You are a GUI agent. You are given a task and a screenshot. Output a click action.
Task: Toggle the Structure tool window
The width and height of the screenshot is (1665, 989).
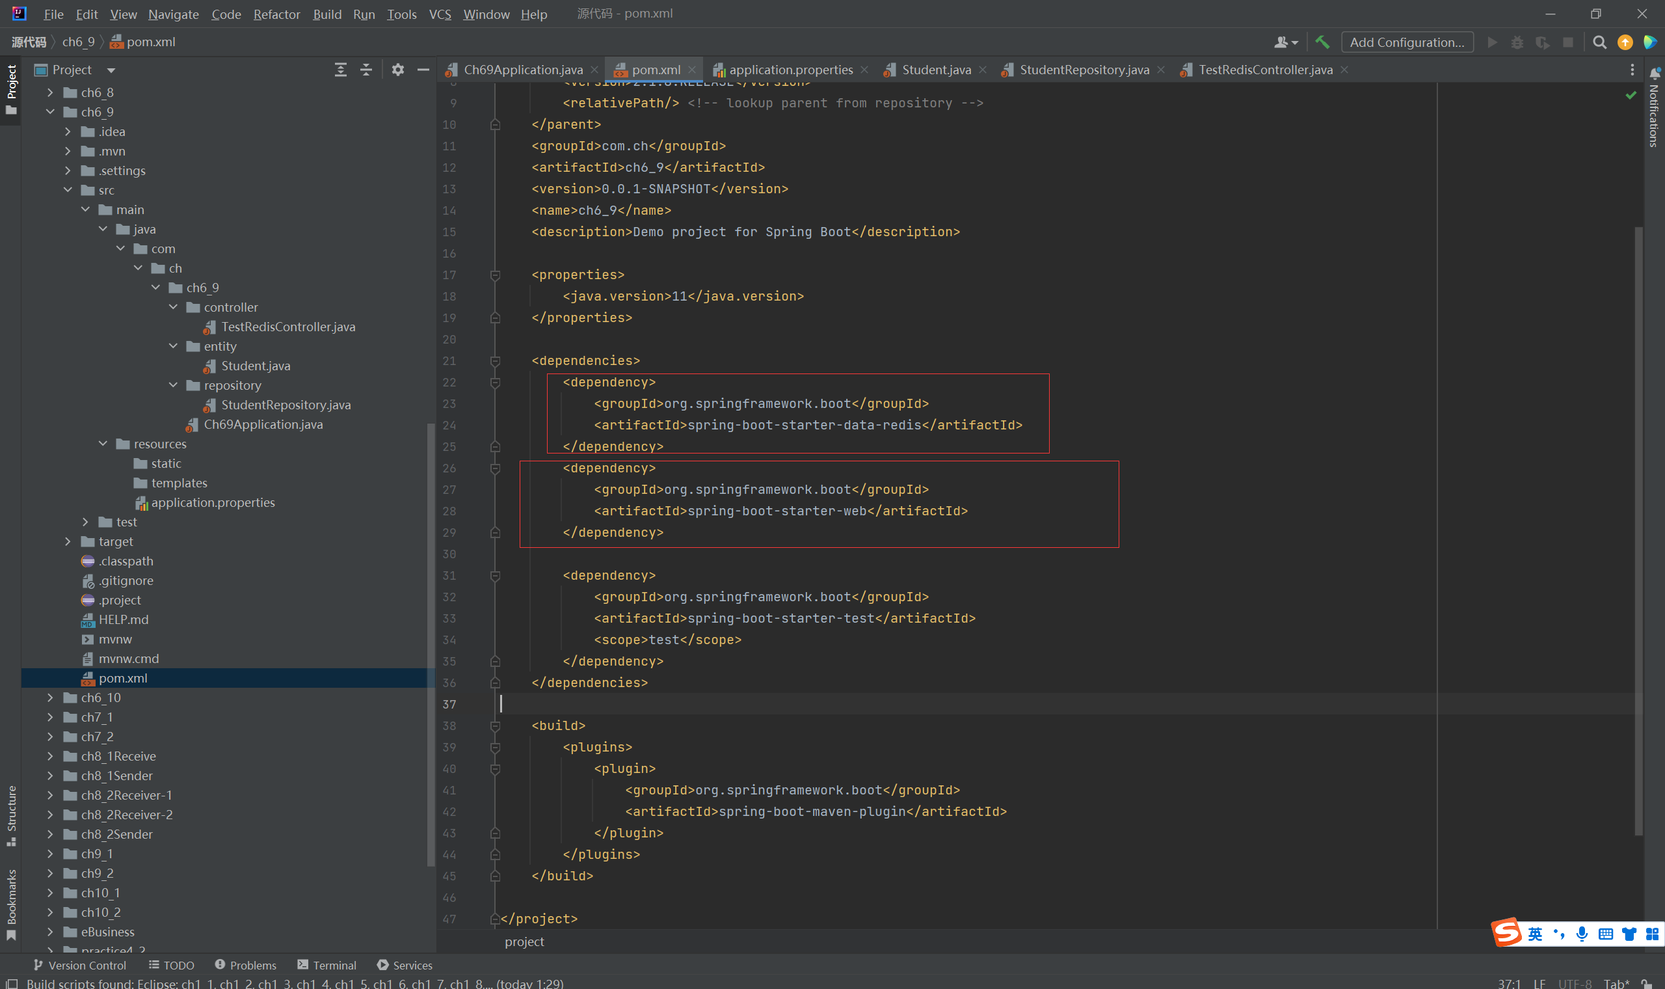click(x=11, y=815)
